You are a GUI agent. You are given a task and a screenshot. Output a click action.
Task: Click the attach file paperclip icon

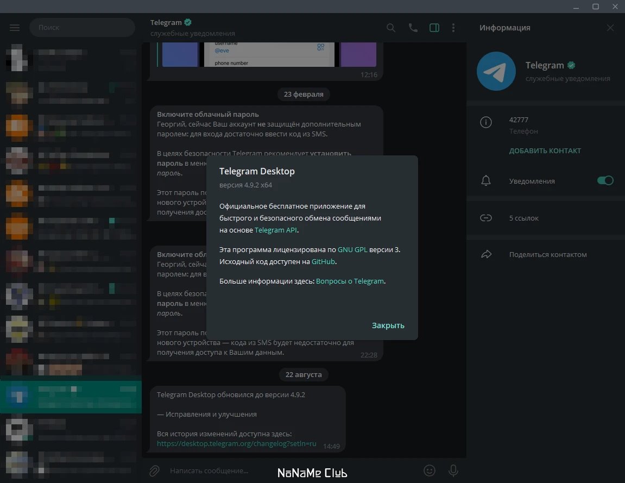pyautogui.click(x=154, y=471)
